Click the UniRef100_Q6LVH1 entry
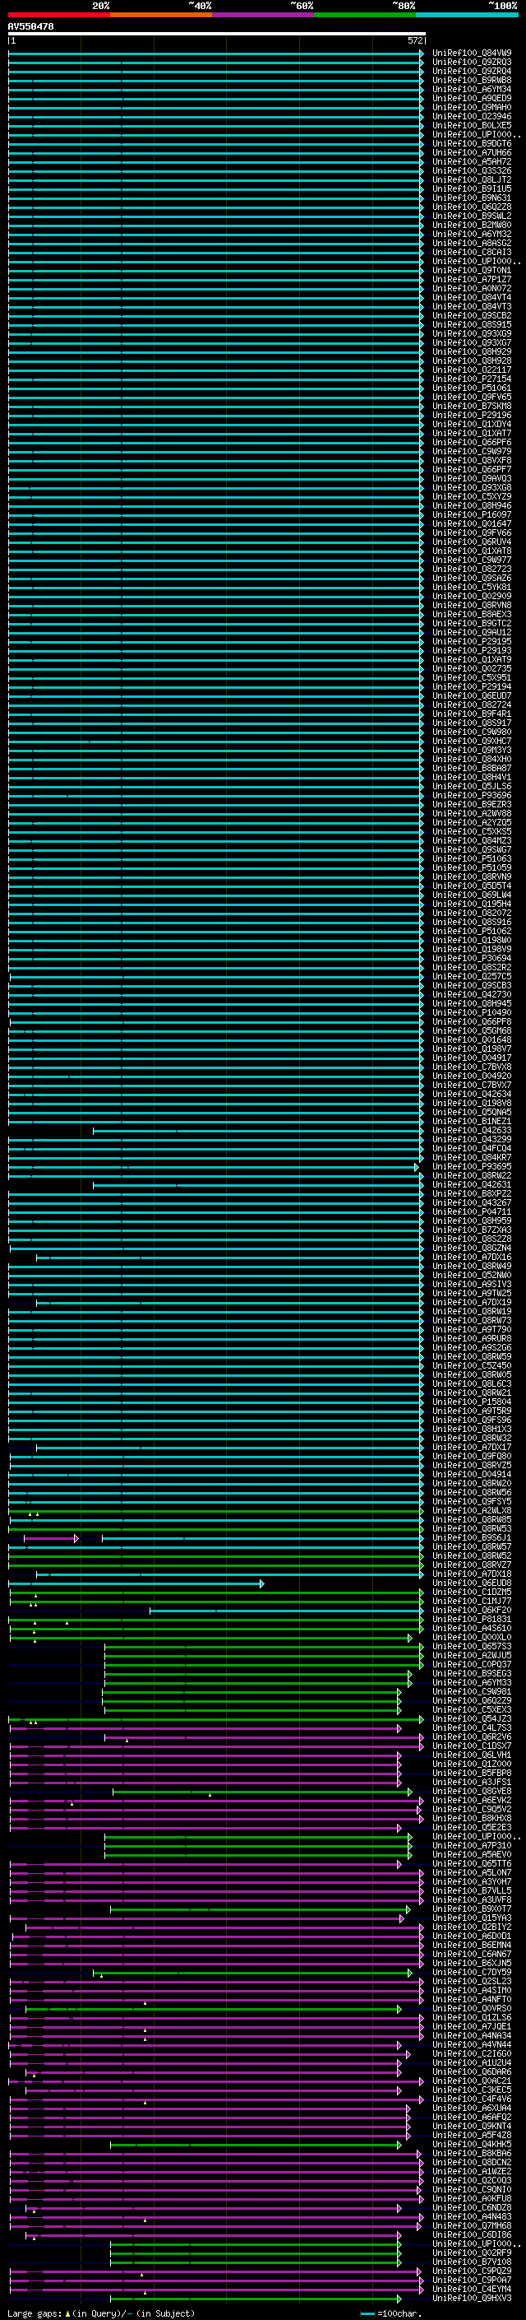Viewport: 526px width, 2320px height. coord(472,1755)
